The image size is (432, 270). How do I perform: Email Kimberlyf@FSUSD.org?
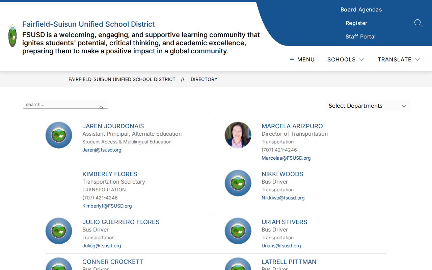(107, 206)
